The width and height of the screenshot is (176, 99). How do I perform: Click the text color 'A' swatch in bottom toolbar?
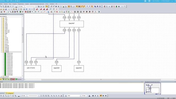89,96
